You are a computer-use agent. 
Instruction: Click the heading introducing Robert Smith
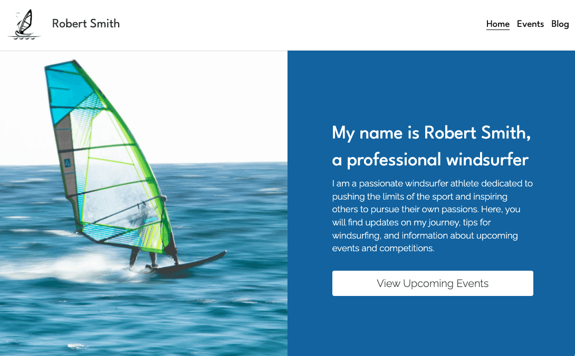(x=430, y=146)
